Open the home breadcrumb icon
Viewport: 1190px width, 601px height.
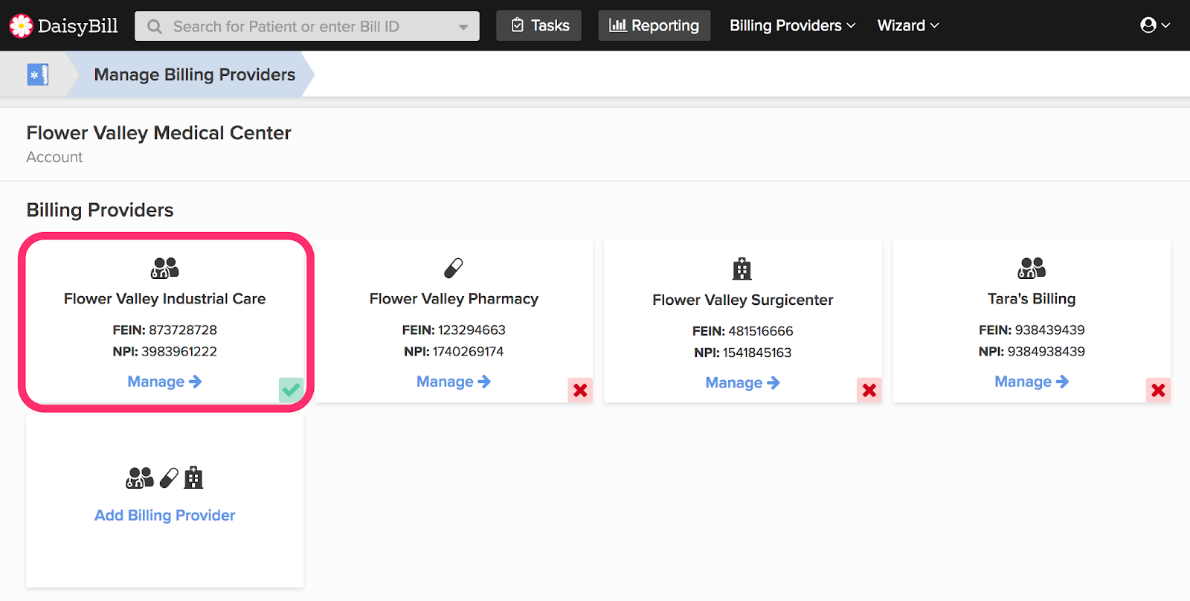click(37, 74)
